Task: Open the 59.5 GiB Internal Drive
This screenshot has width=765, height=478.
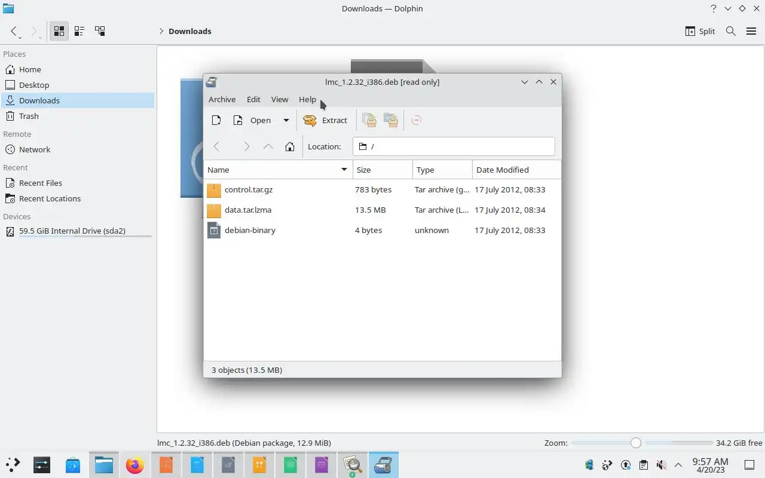Action: pyautogui.click(x=78, y=231)
